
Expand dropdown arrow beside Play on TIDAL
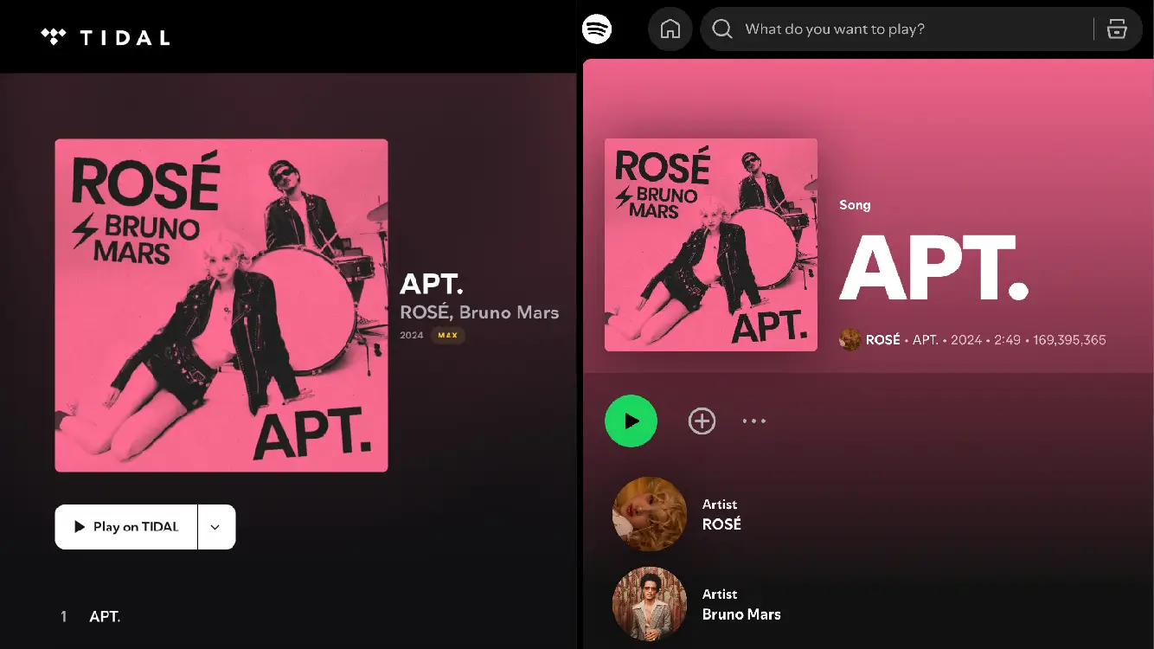[216, 527]
